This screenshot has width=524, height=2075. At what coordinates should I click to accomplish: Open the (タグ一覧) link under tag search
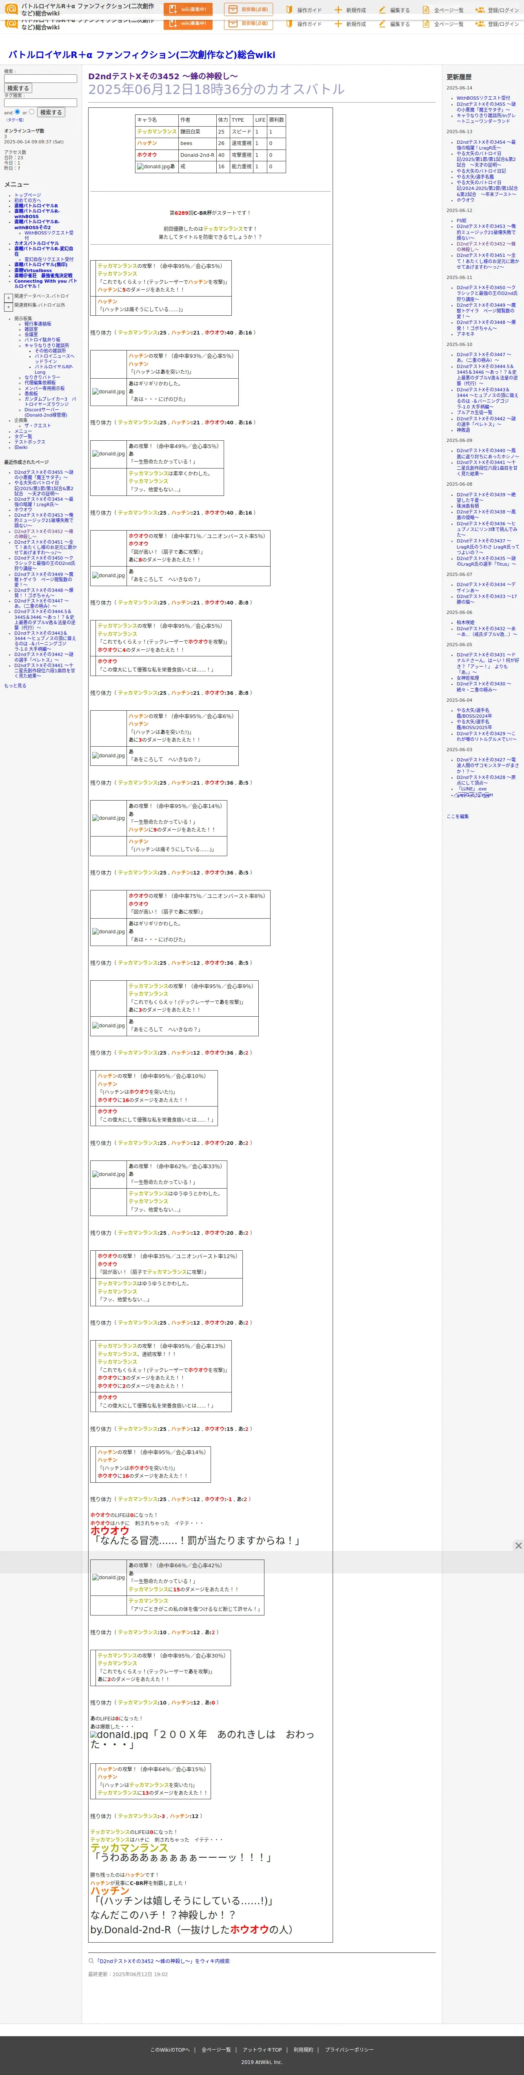point(15,119)
